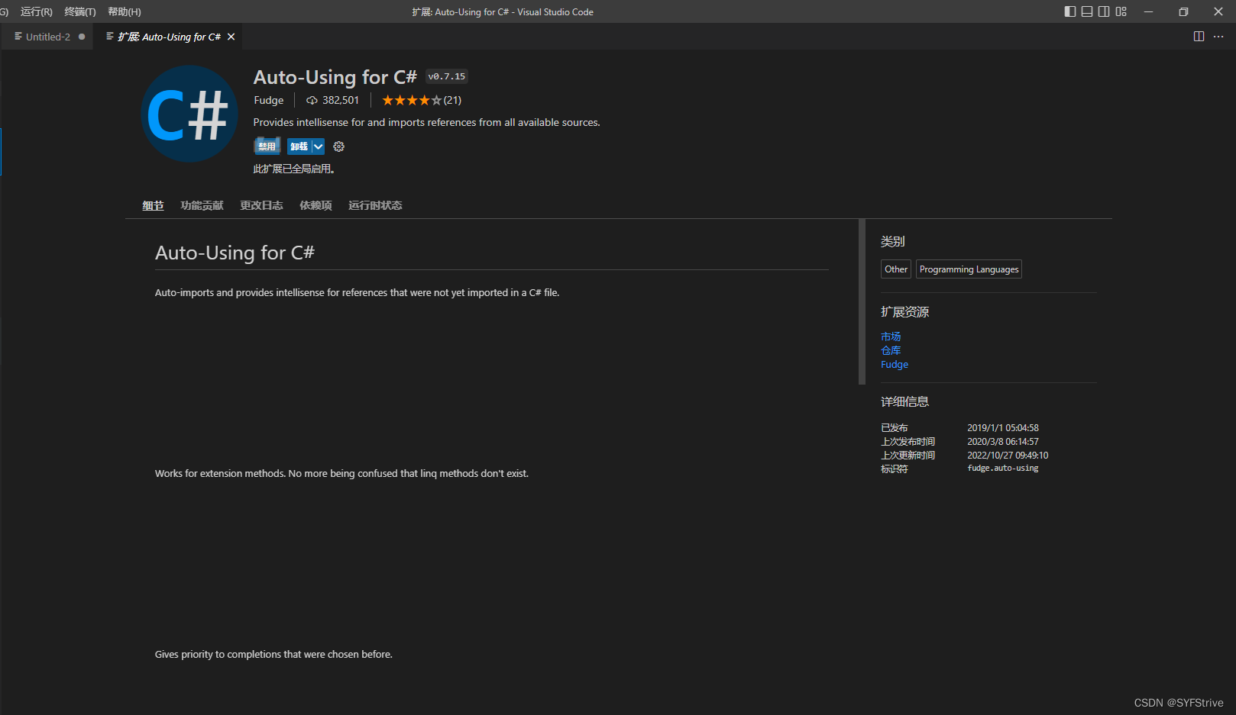Toggle primary side bar layout icon
Screen dimensions: 1236x715
coord(1069,11)
